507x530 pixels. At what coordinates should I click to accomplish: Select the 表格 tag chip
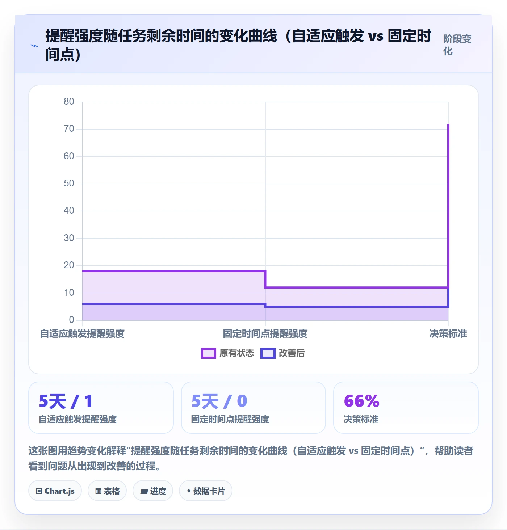tap(107, 491)
